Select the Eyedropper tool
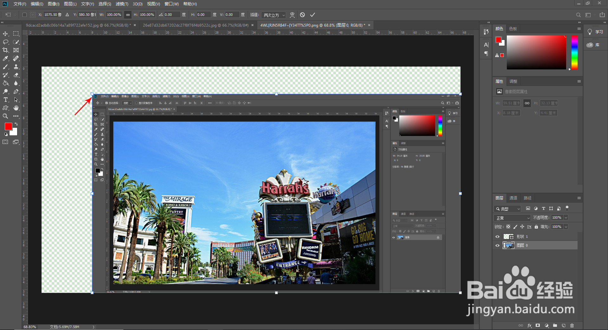Image resolution: width=608 pixels, height=330 pixels. [x=5, y=58]
